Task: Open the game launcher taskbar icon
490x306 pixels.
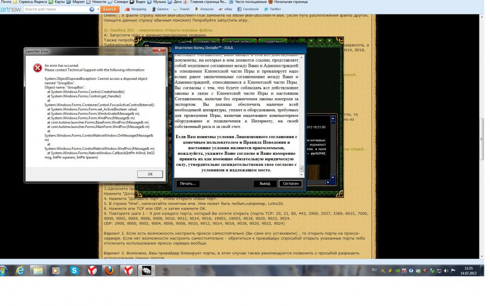Action: click(146, 271)
